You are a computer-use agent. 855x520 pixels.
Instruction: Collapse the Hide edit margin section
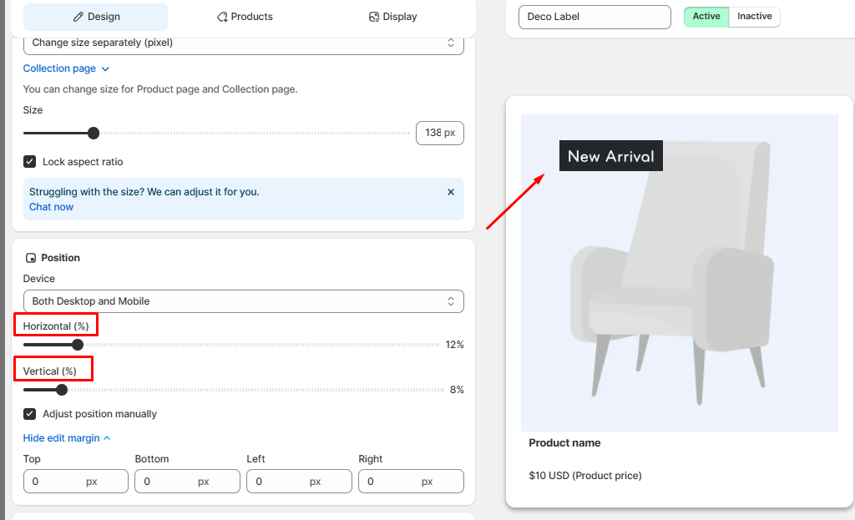click(62, 438)
